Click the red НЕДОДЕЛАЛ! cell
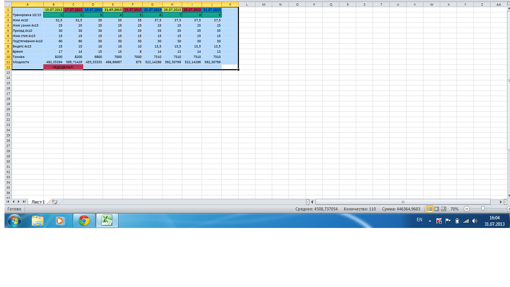This screenshot has width=510, height=287. (63, 67)
